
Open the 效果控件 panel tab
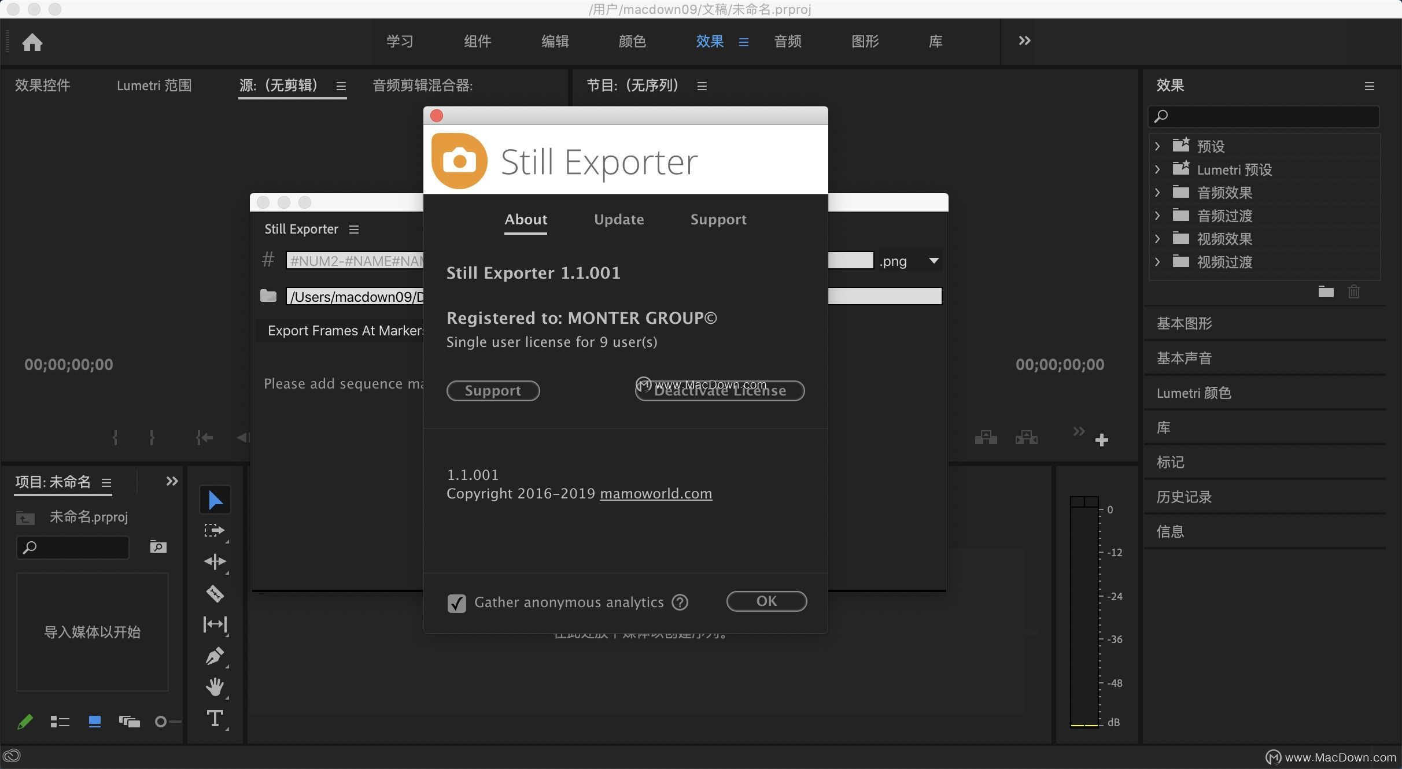pos(42,86)
